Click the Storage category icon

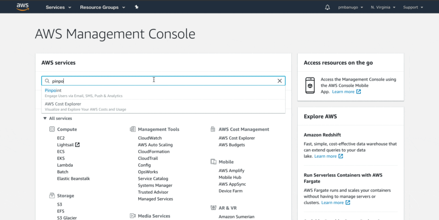(52, 196)
